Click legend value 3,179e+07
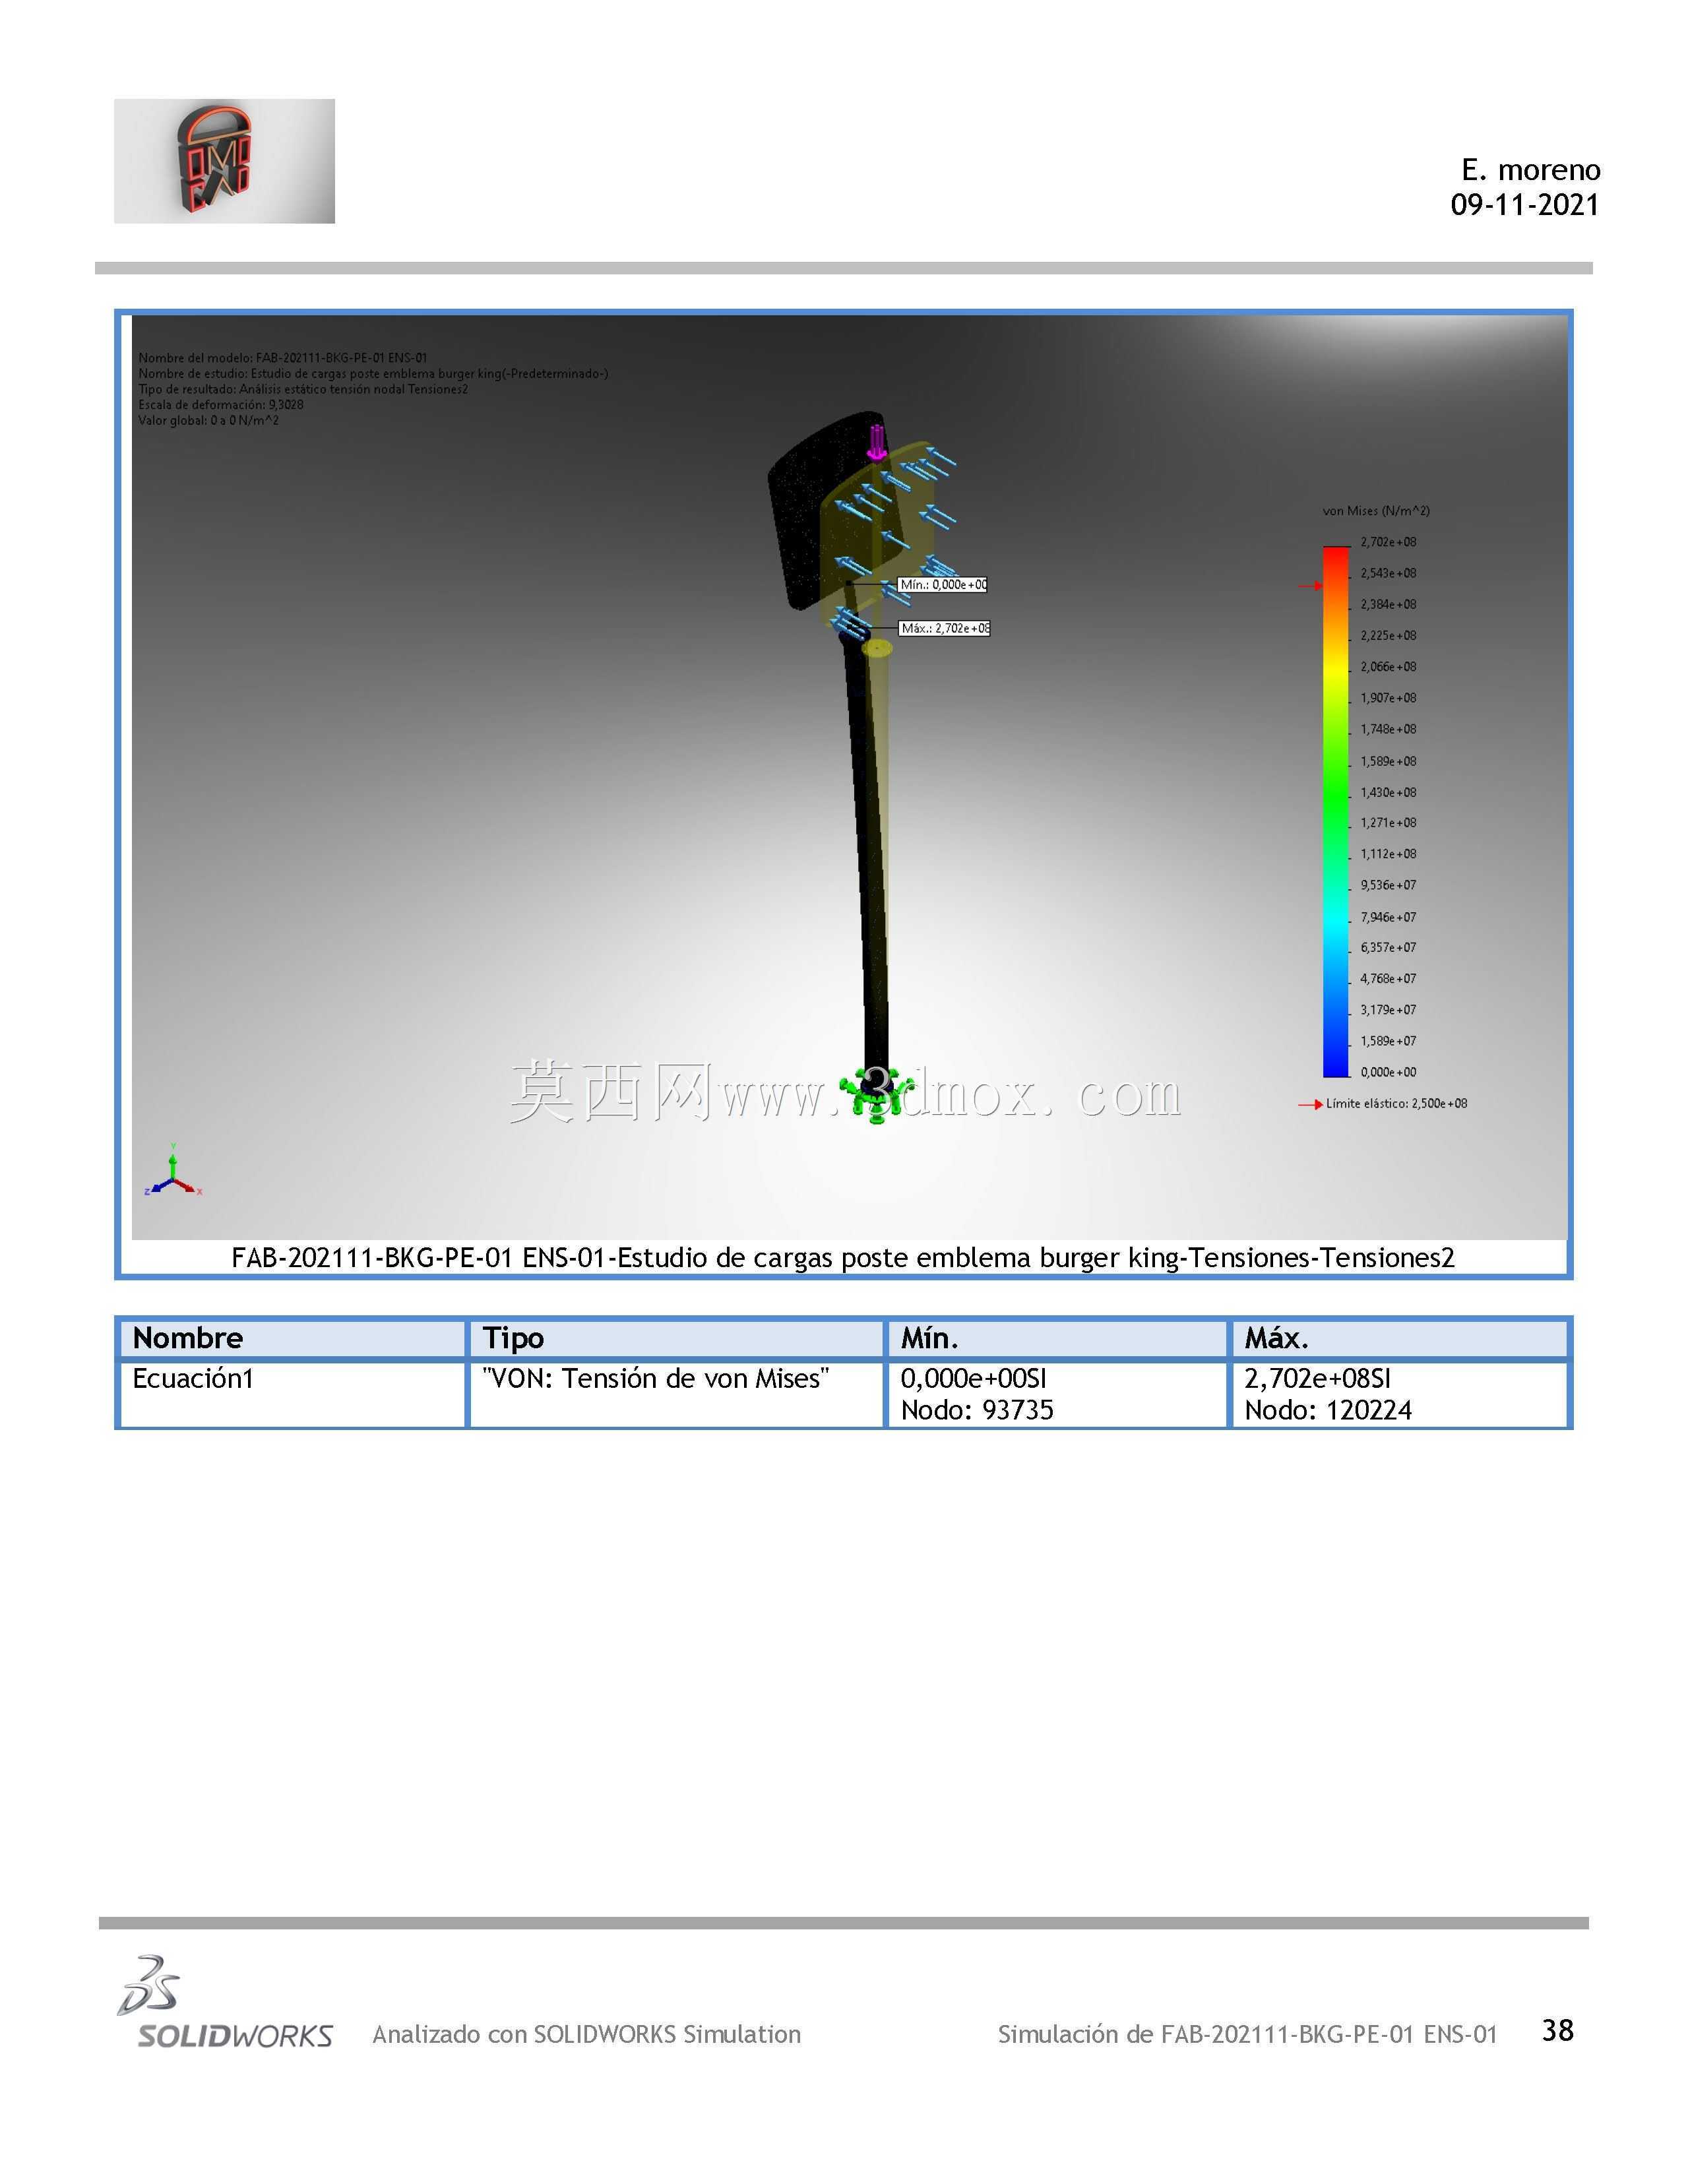The image size is (1688, 2184). click(1388, 1010)
